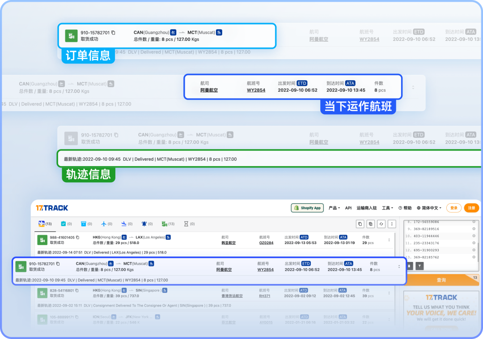
Task: Expand the 105-88899171 shipment row
Action: pyautogui.click(x=389, y=320)
